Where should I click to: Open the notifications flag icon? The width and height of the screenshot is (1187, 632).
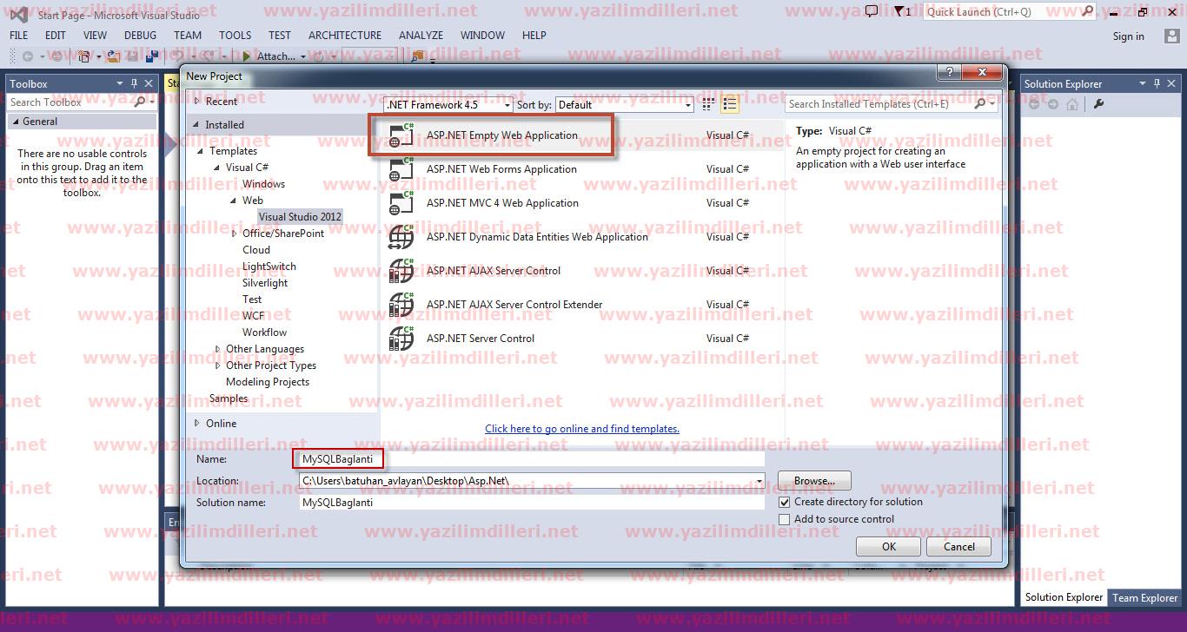[x=899, y=11]
